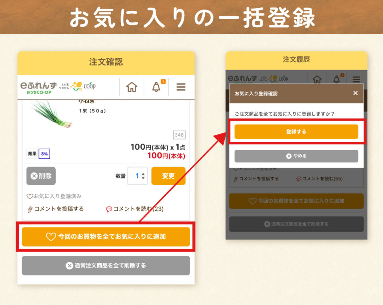The image size is (383, 305).
Task: Click the eふれんず logo on left panel
Action: point(39,88)
